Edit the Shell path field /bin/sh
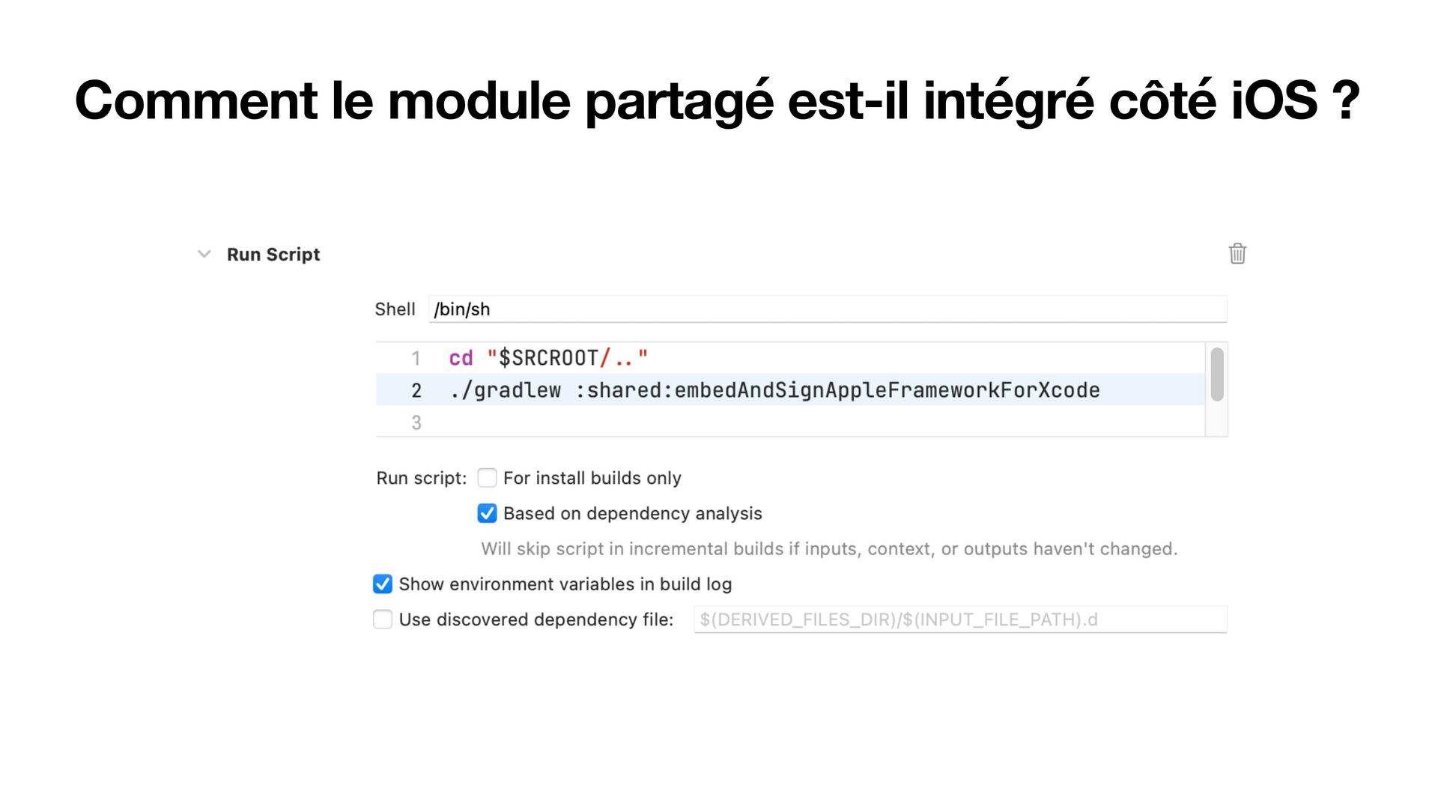Screen dimensions: 1438x809 tap(828, 309)
